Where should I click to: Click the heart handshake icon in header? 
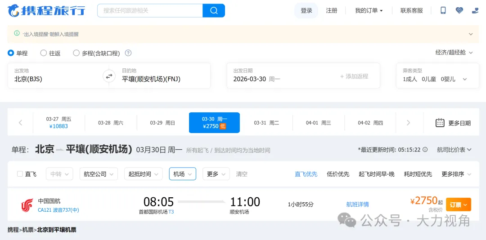(459, 10)
